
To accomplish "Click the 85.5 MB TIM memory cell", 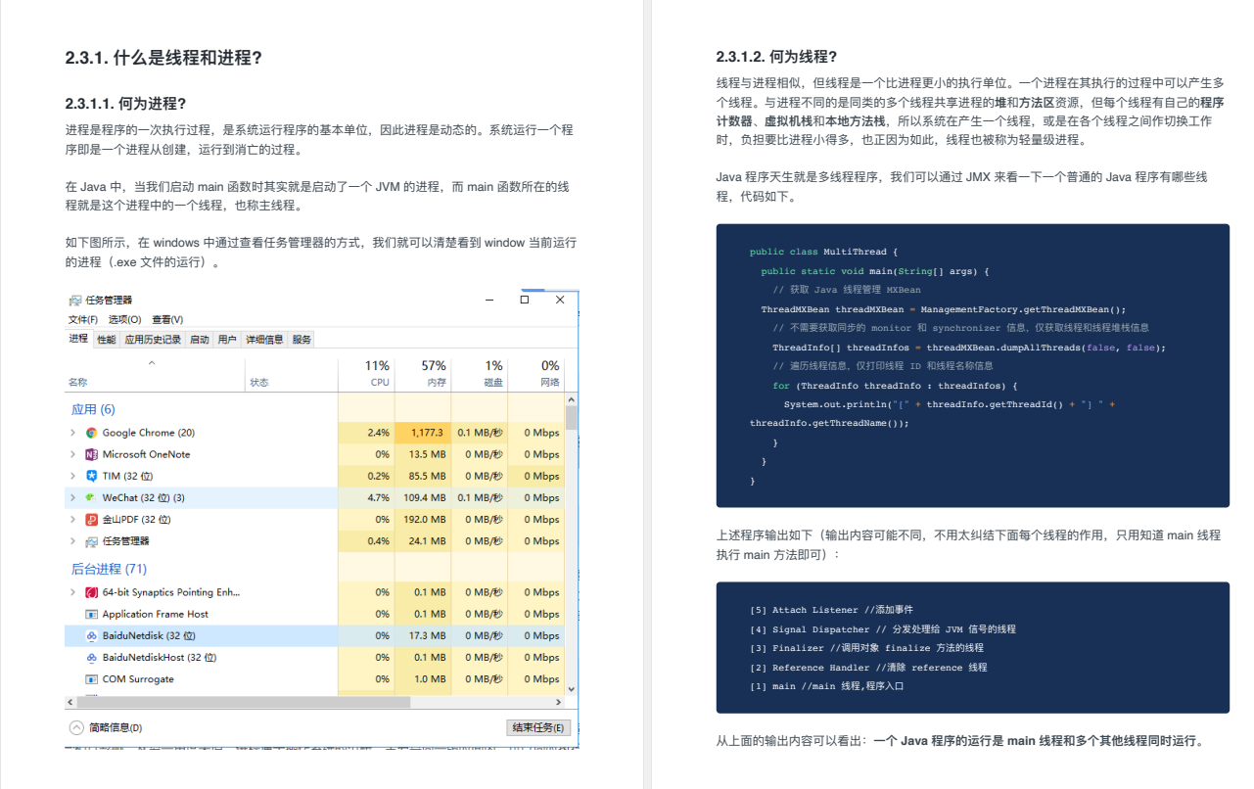I will click(423, 476).
